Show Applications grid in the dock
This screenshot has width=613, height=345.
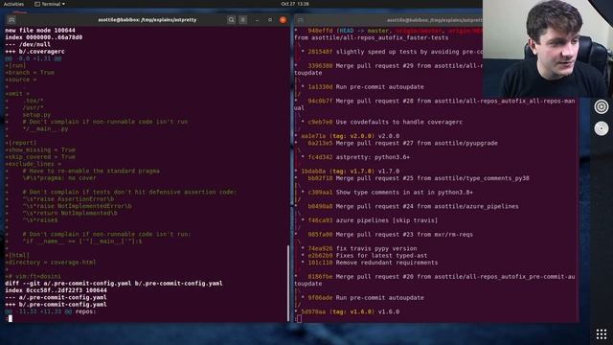click(602, 334)
